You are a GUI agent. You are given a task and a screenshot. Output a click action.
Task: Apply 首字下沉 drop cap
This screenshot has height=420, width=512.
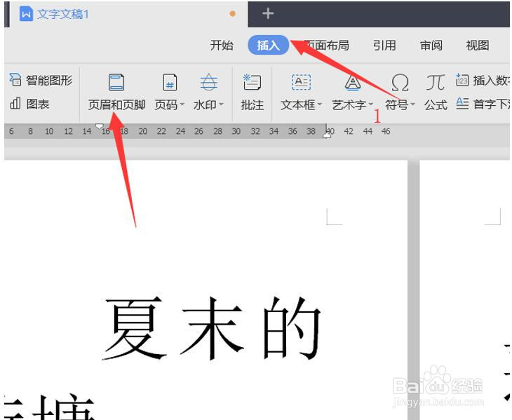point(483,104)
